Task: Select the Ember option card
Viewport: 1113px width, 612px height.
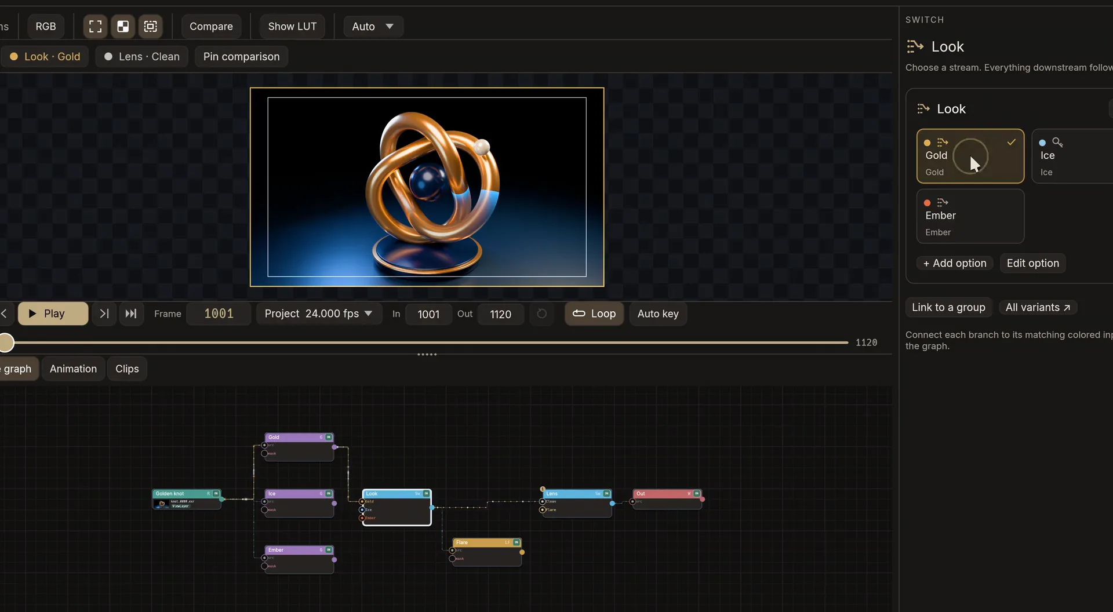Action: click(x=970, y=216)
